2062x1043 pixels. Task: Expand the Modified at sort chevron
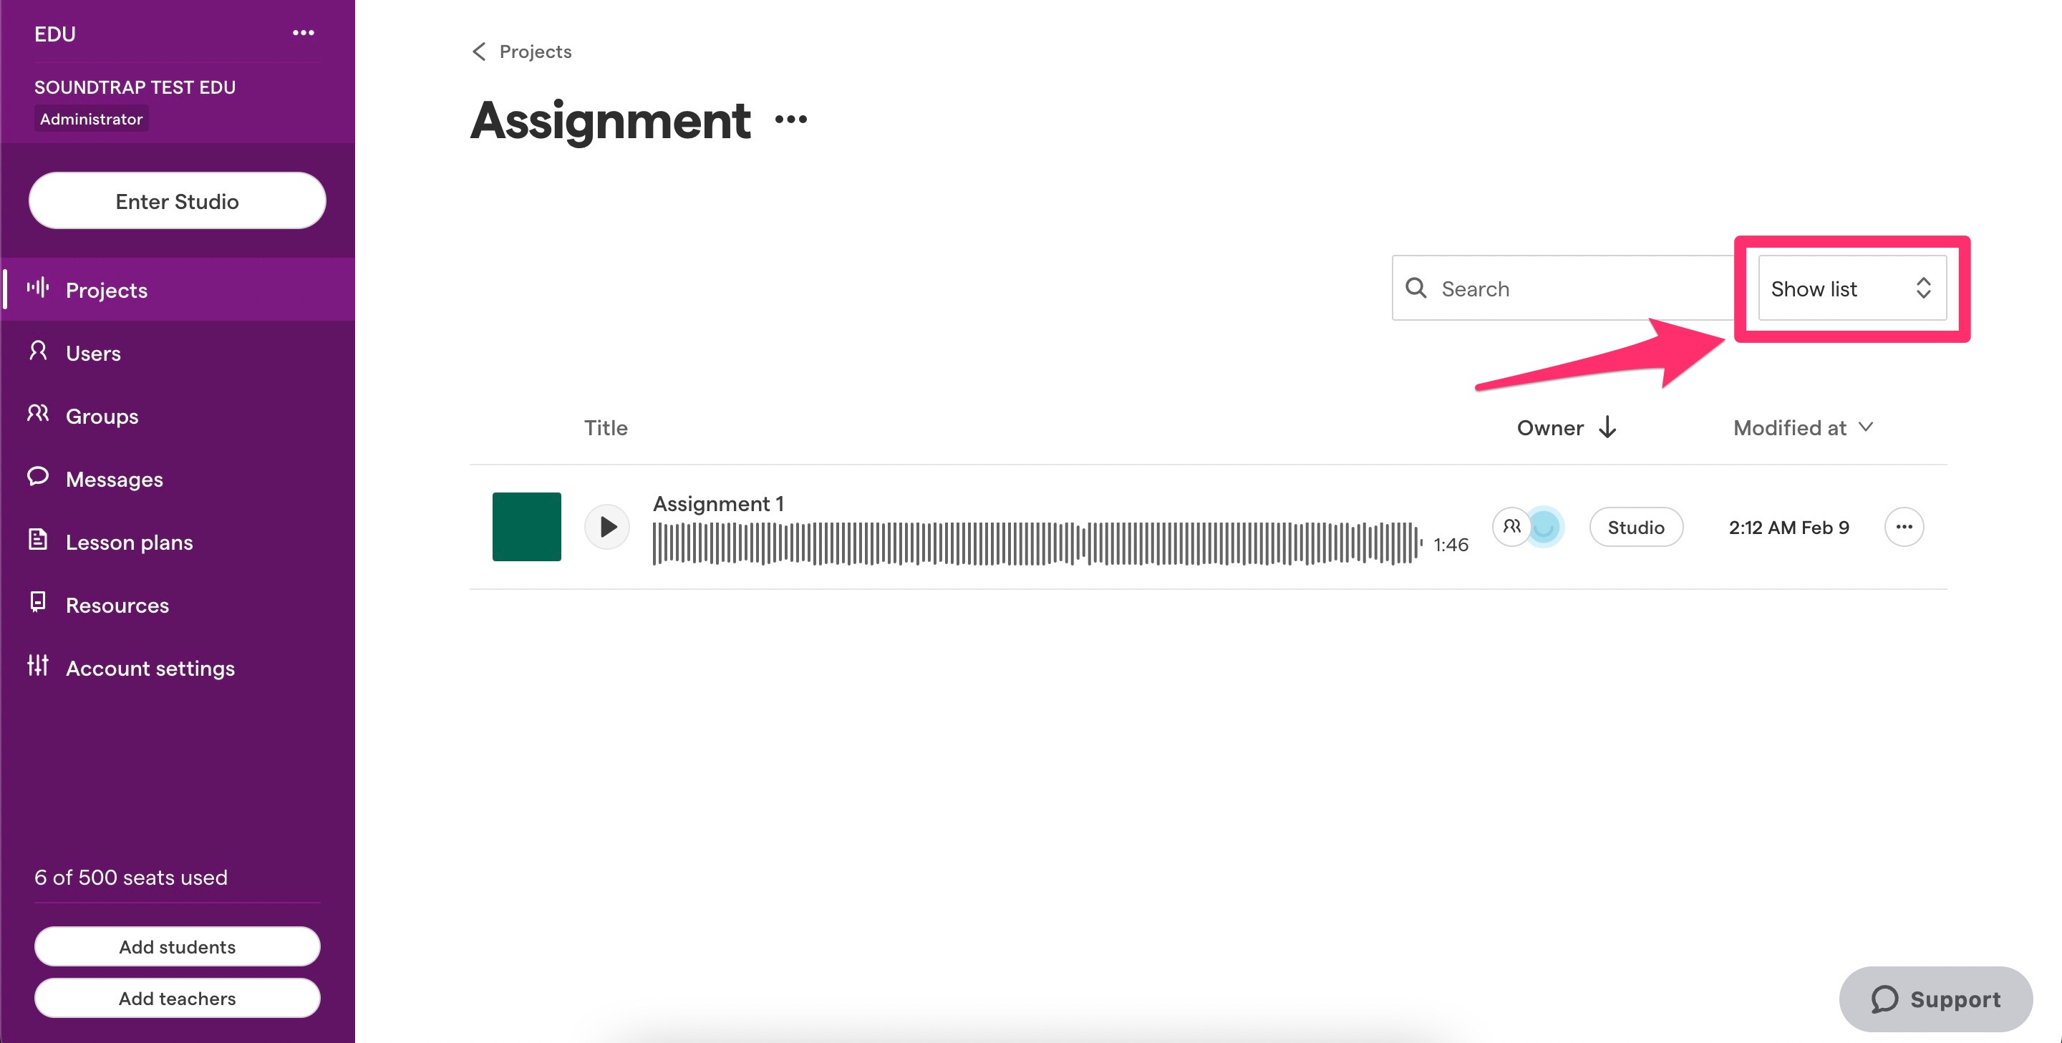[1866, 427]
